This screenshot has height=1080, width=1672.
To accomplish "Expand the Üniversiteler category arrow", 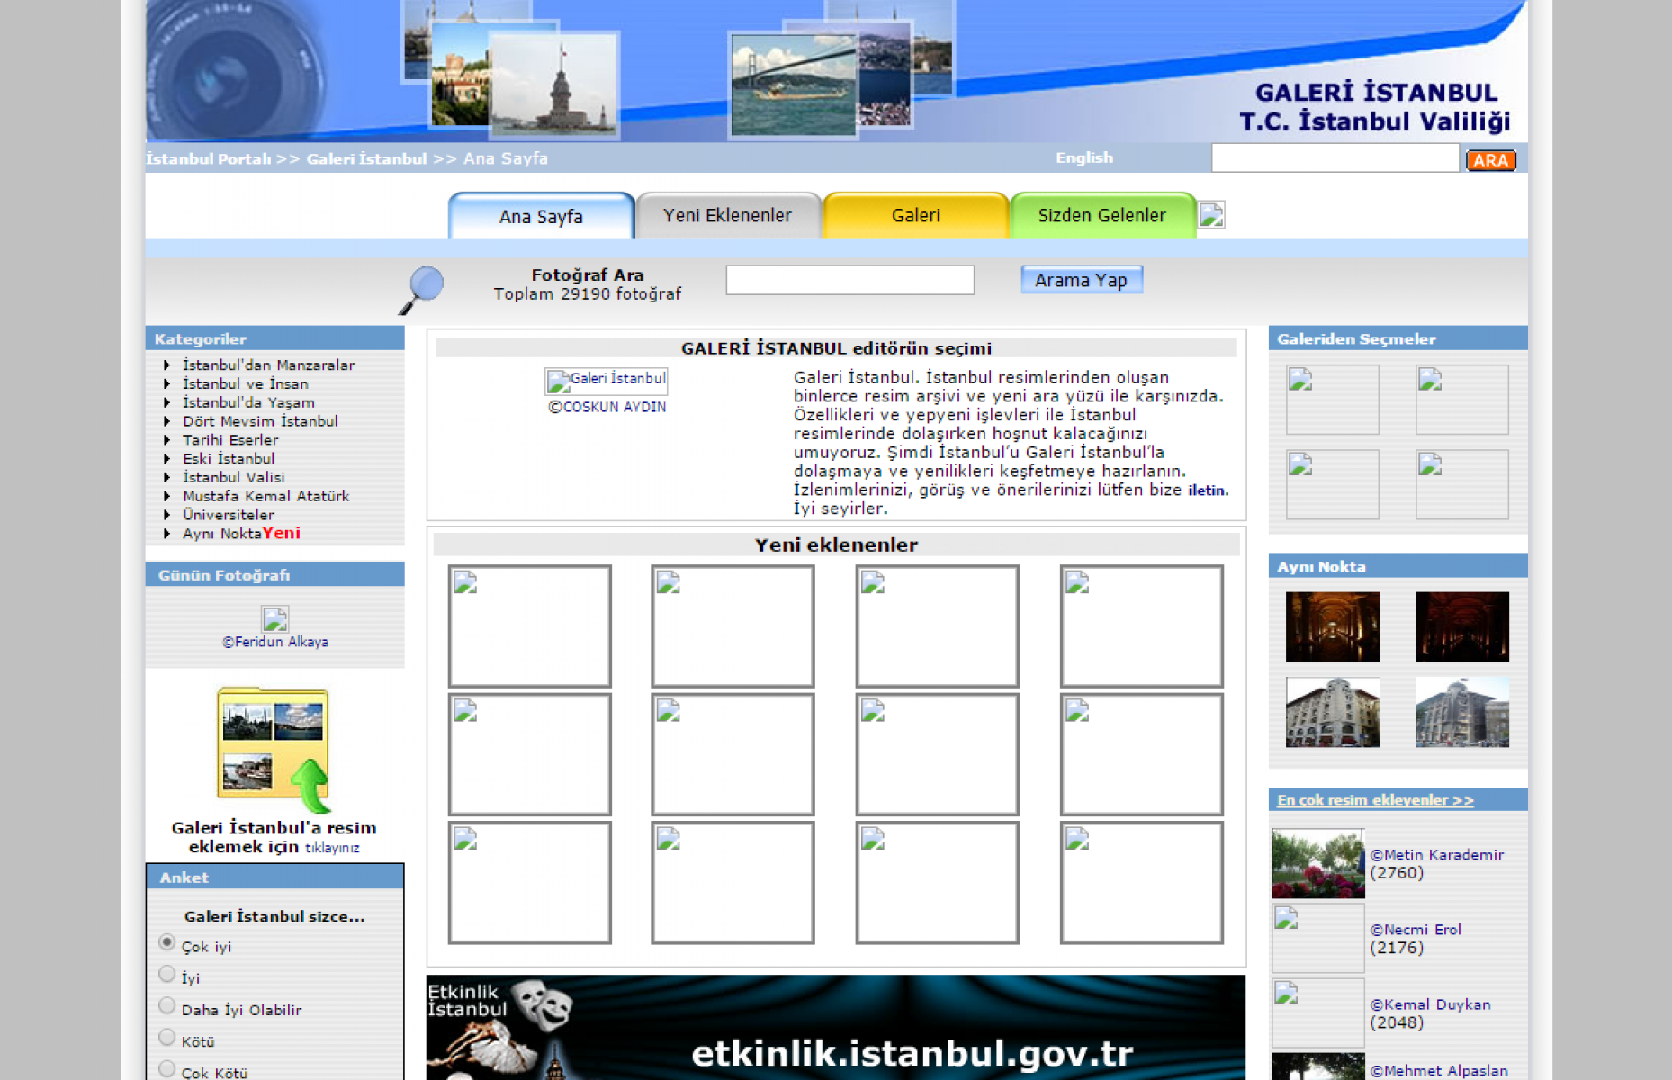I will coord(166,515).
